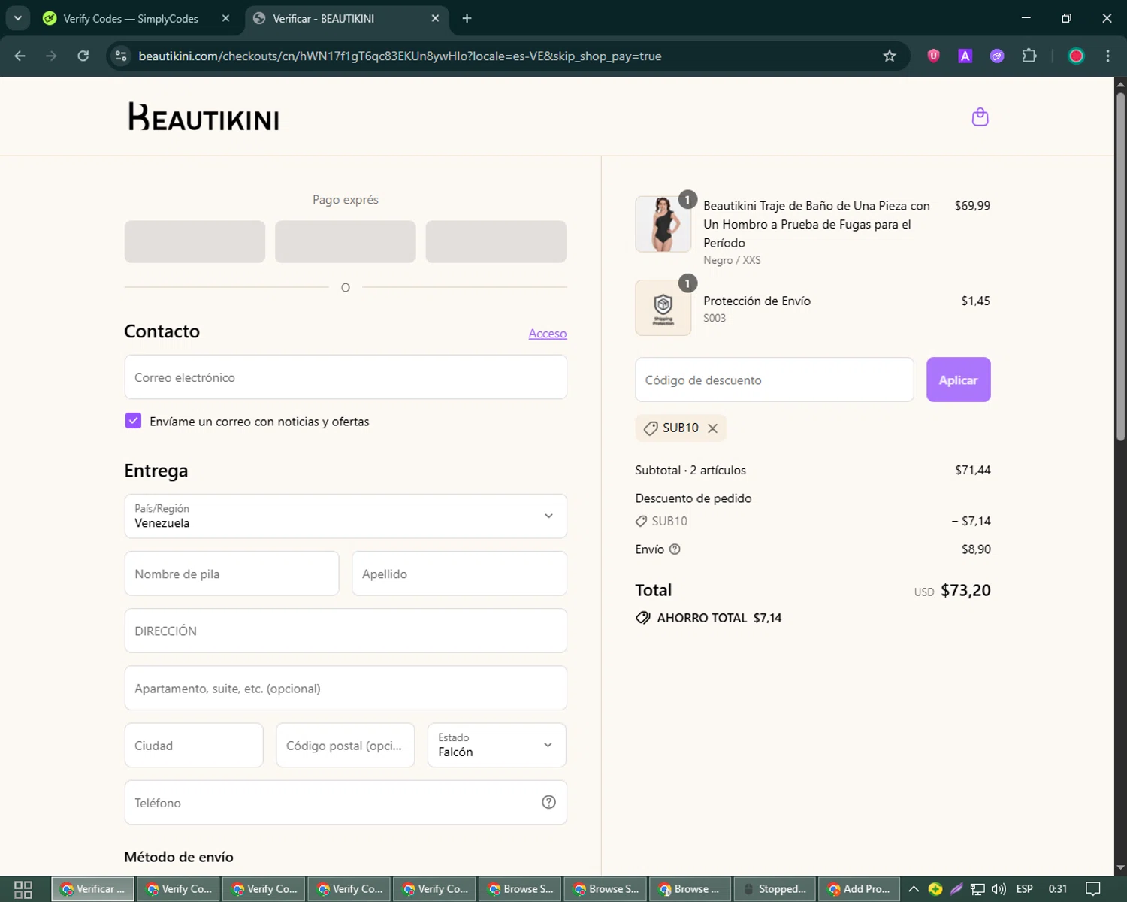Open the Chrome three-dot menu
1127x902 pixels.
(x=1107, y=56)
